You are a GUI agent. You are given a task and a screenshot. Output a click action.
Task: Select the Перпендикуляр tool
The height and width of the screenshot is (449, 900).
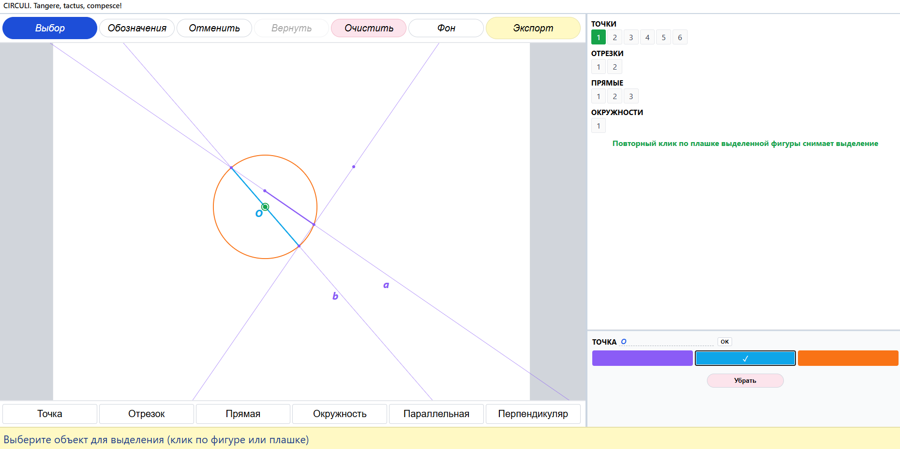[533, 414]
